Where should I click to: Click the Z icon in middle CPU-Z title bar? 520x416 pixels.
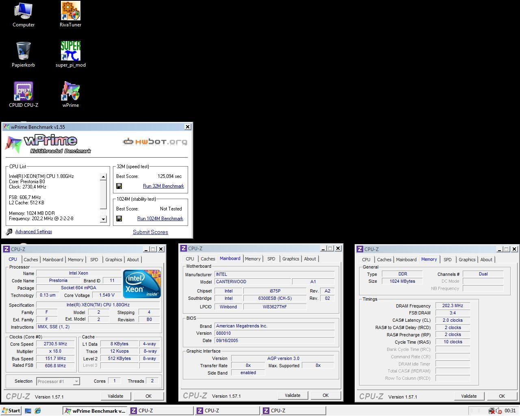[x=184, y=248]
